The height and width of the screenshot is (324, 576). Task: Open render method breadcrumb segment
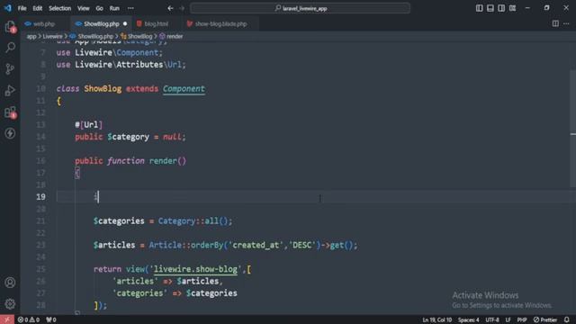coord(171,36)
